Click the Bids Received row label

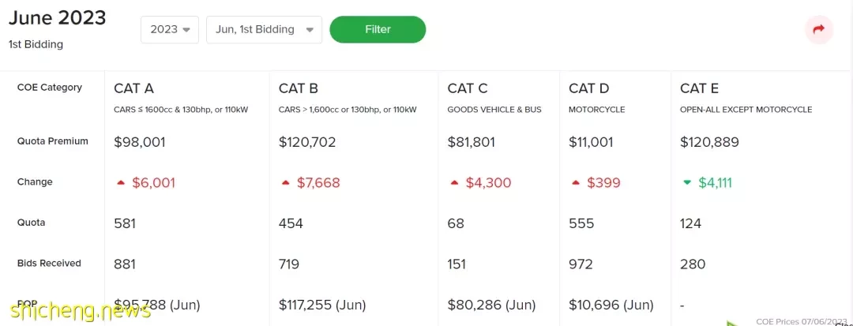click(x=49, y=264)
